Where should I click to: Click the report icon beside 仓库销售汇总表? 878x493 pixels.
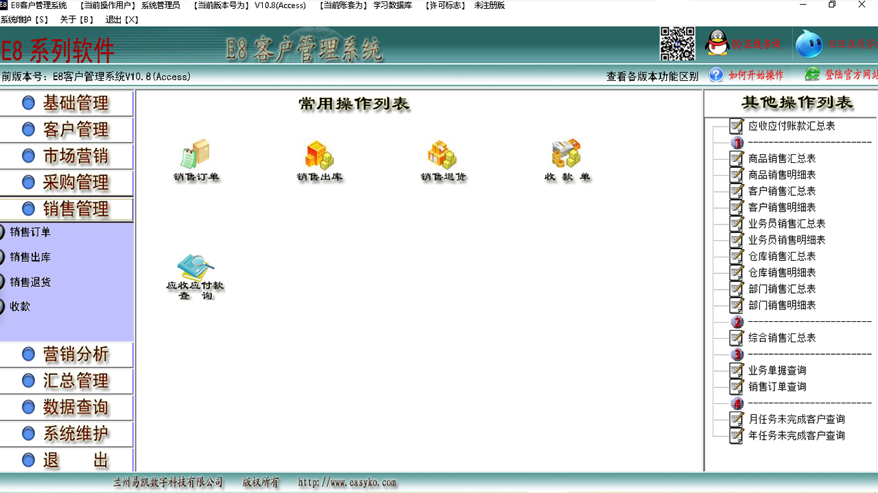pyautogui.click(x=737, y=256)
